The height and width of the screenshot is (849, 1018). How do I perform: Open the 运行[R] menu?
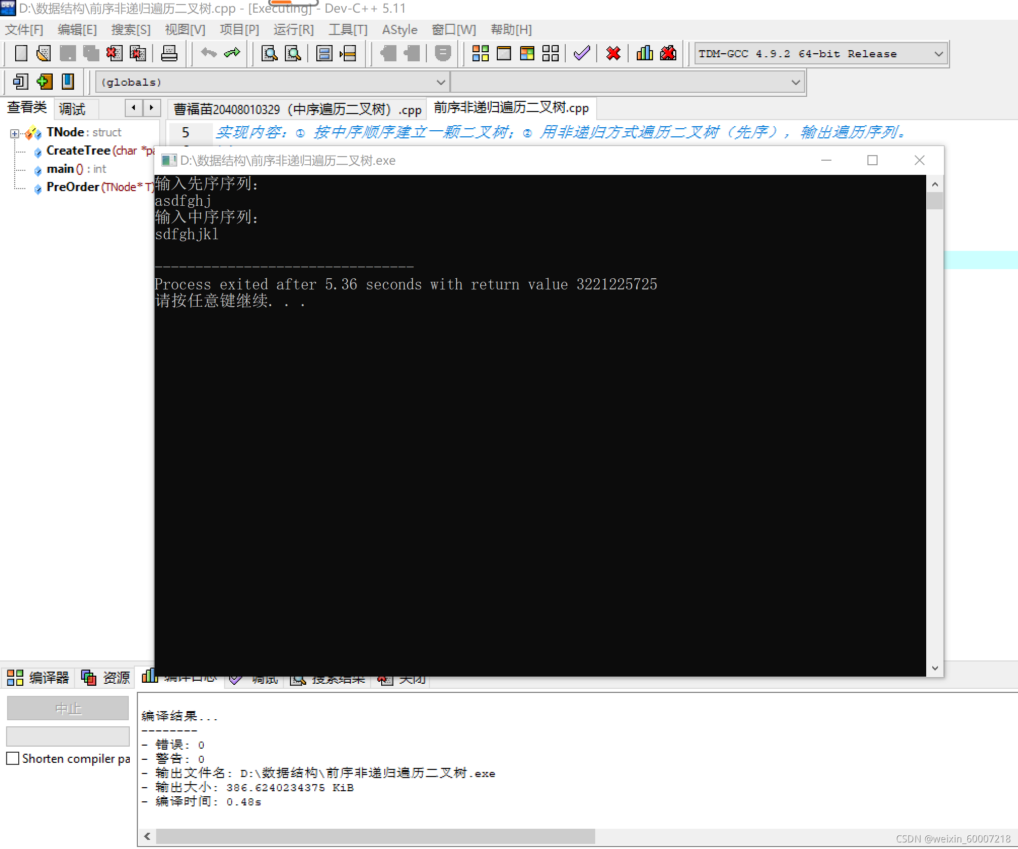[293, 29]
